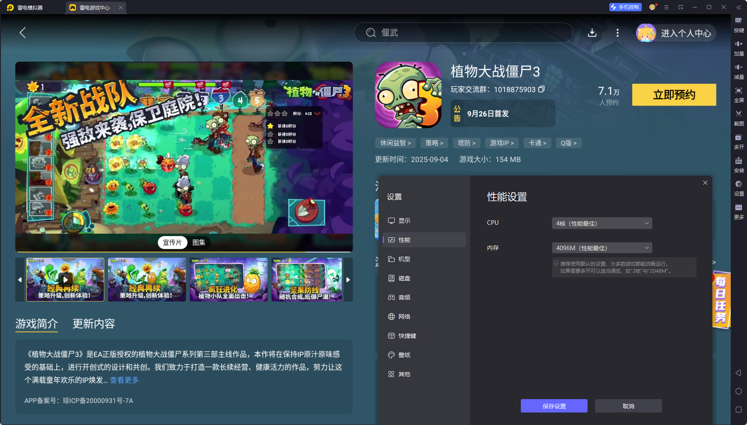The image size is (747, 425).
Task: Switch to 图集 media toggle
Action: tap(199, 242)
